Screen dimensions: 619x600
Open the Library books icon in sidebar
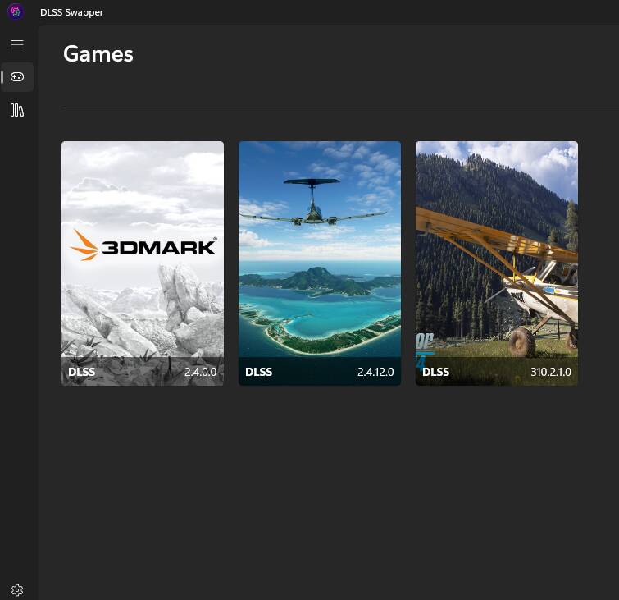point(17,110)
